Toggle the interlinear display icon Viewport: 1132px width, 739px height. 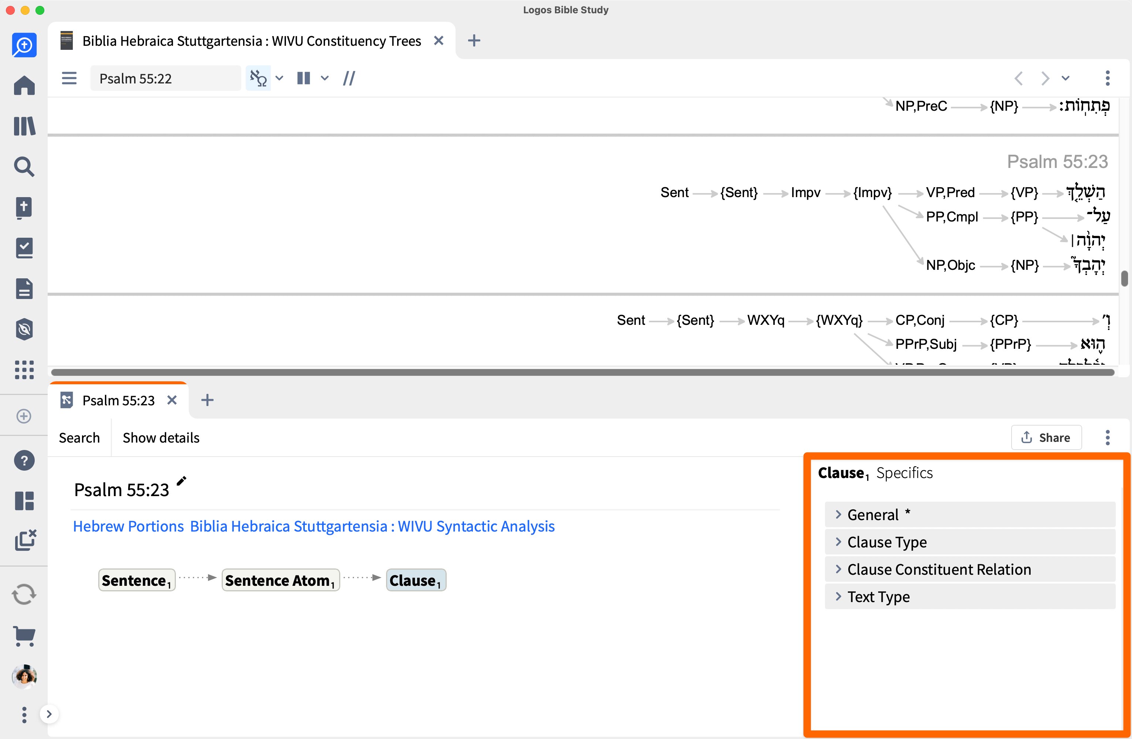(x=258, y=78)
